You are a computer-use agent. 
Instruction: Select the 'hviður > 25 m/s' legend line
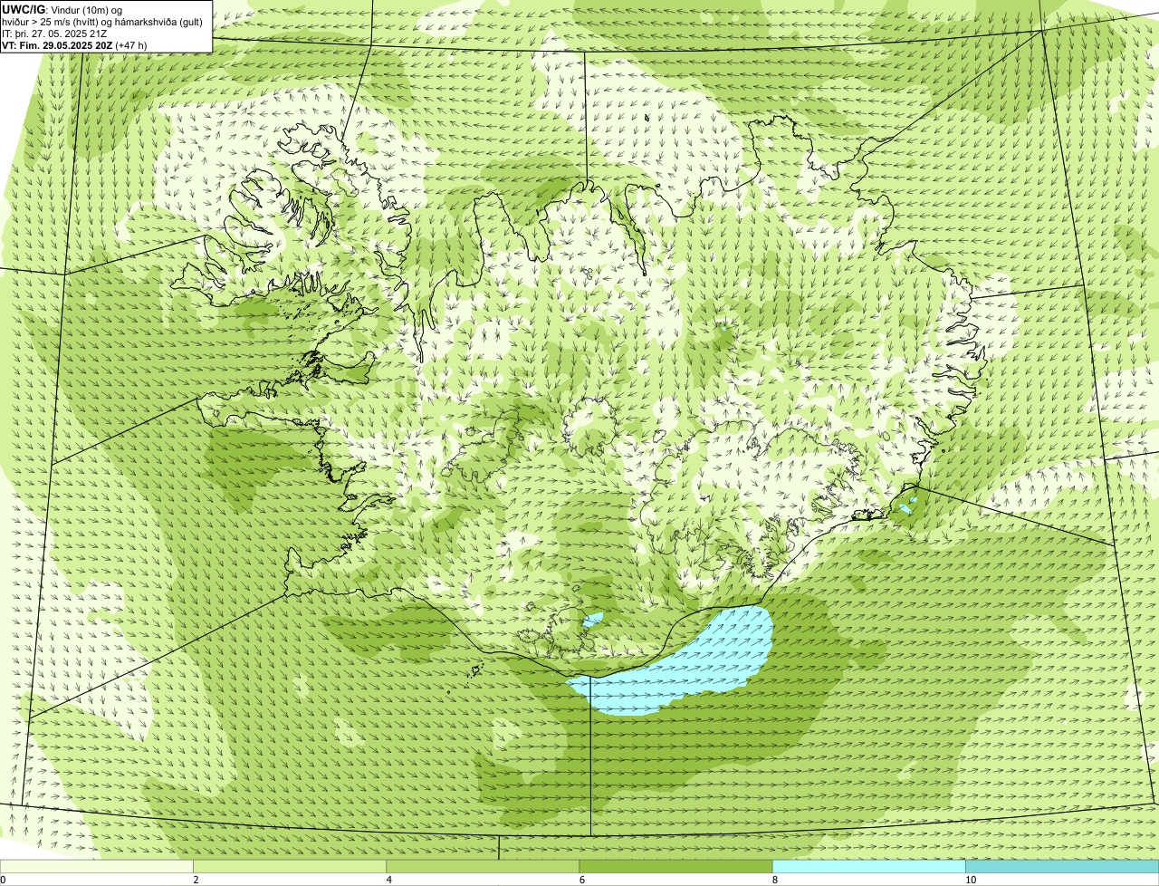(102, 21)
